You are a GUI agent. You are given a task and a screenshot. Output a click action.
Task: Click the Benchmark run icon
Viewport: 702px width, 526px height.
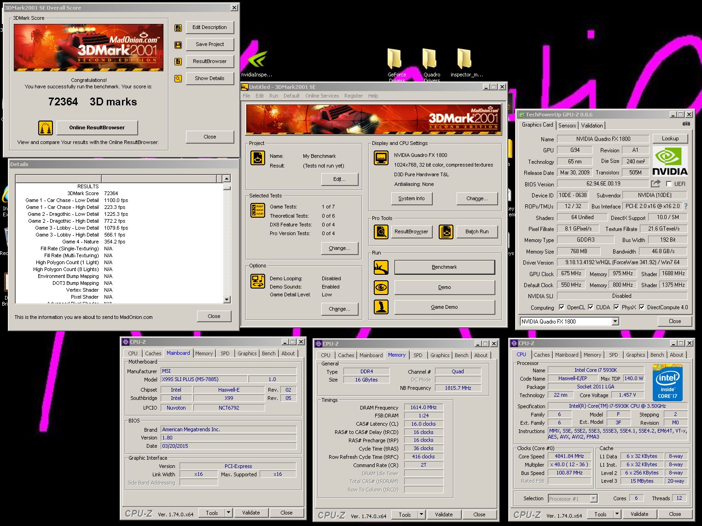[x=381, y=267]
